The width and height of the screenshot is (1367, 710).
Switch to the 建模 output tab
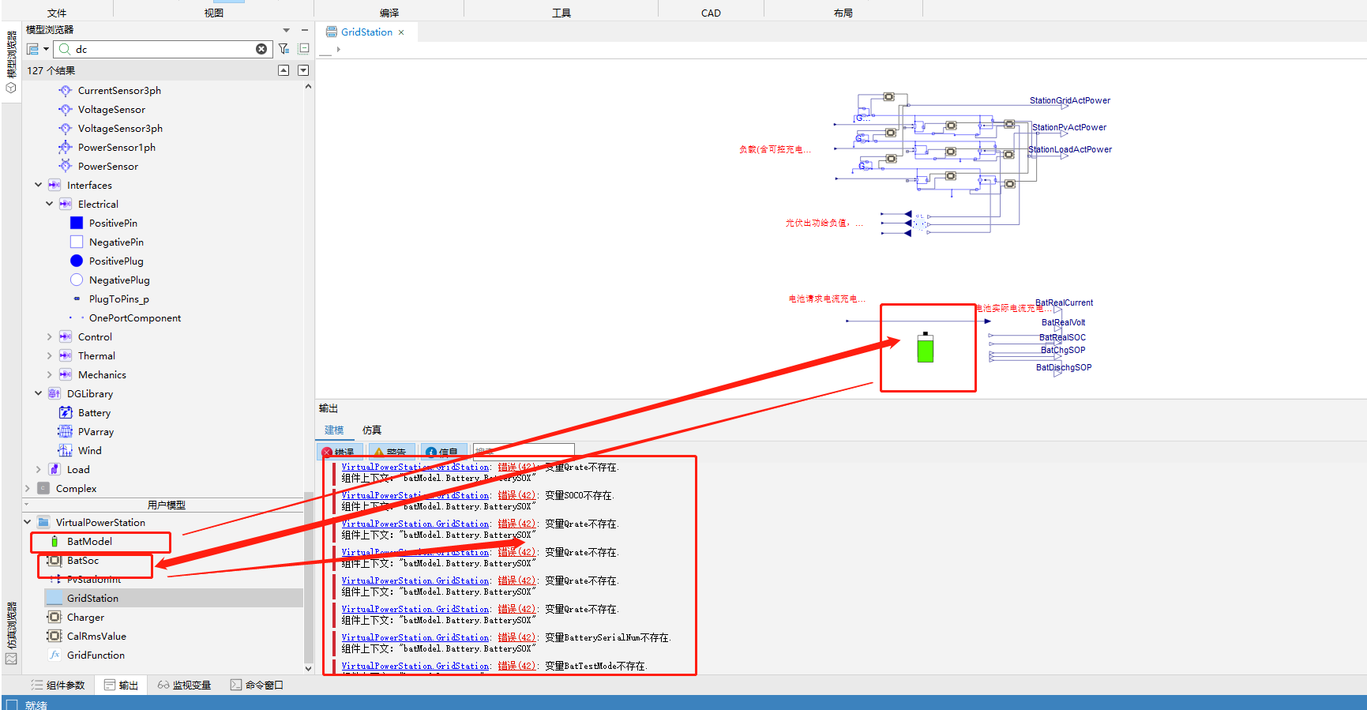click(x=334, y=430)
